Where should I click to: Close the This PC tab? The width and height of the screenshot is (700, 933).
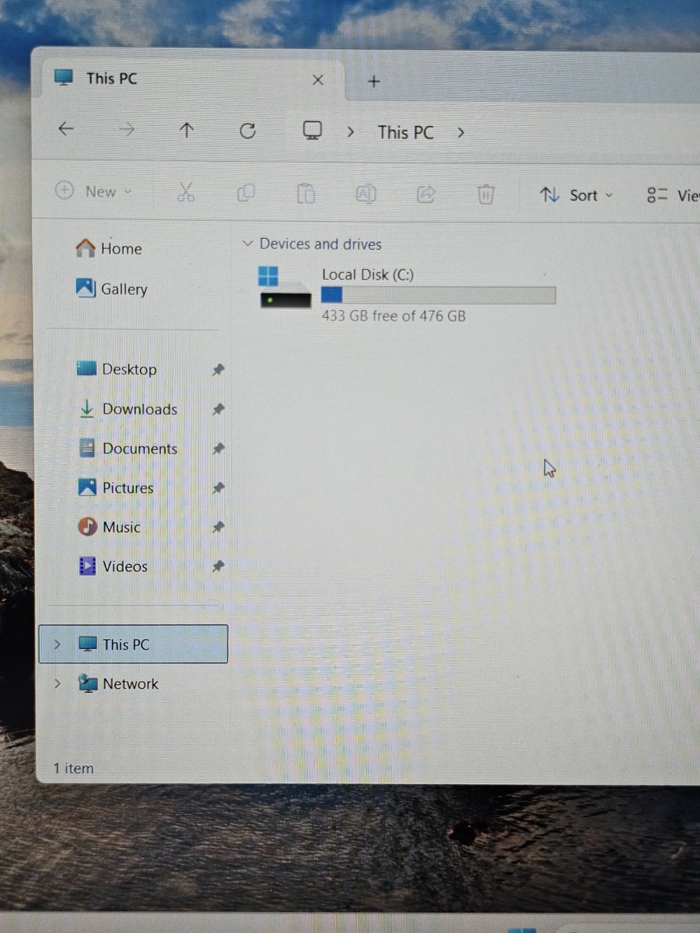coord(318,80)
